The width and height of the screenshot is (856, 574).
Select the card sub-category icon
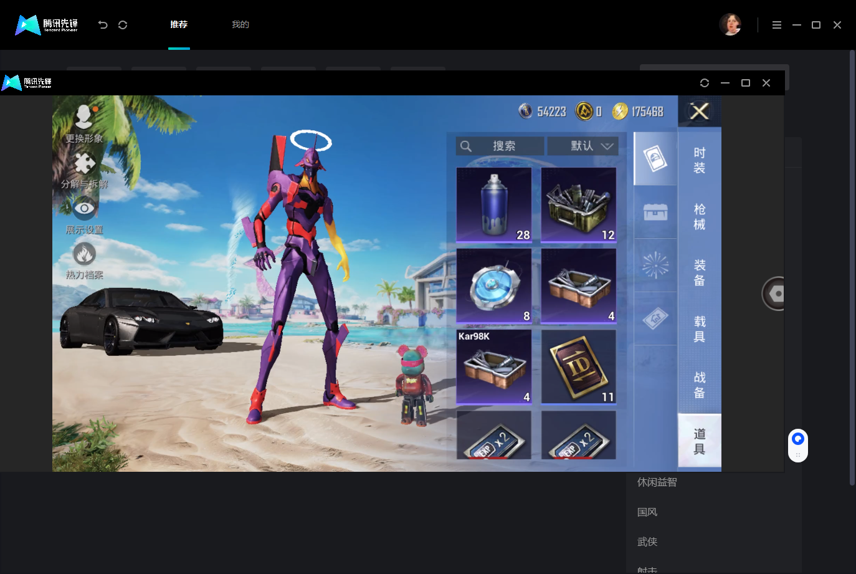(x=655, y=158)
